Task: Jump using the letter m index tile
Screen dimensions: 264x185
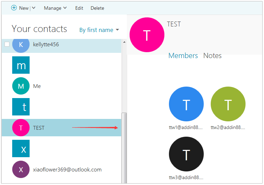Action: click(21, 65)
